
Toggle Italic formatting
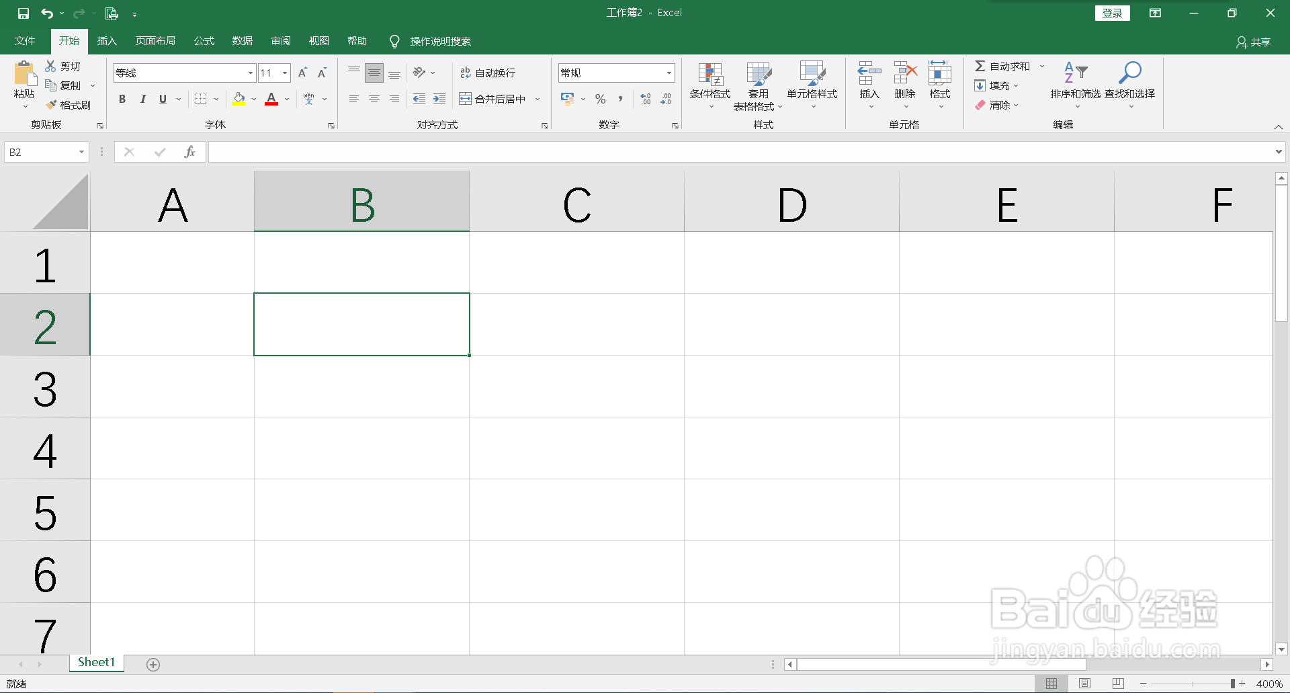142,99
